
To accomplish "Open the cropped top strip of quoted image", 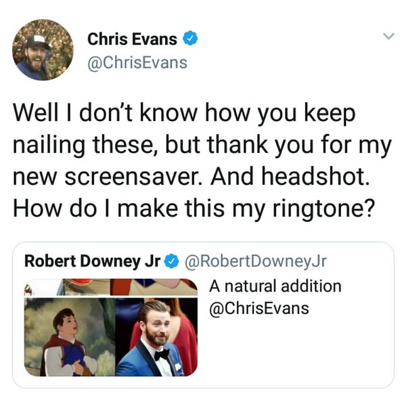I will (111, 287).
